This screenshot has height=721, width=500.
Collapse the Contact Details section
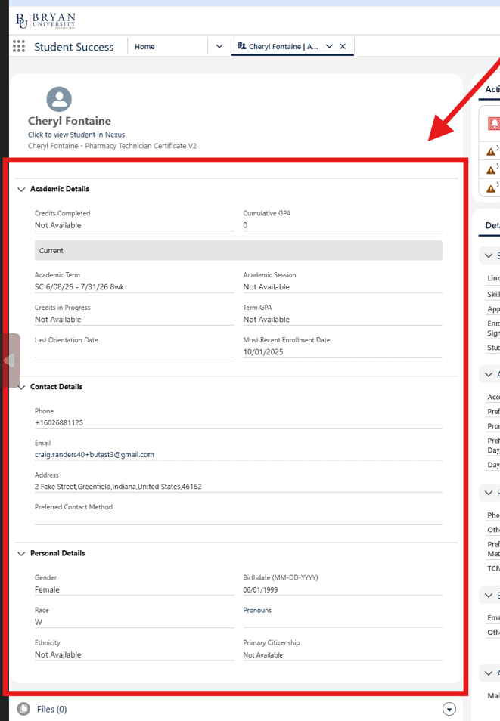click(21, 387)
